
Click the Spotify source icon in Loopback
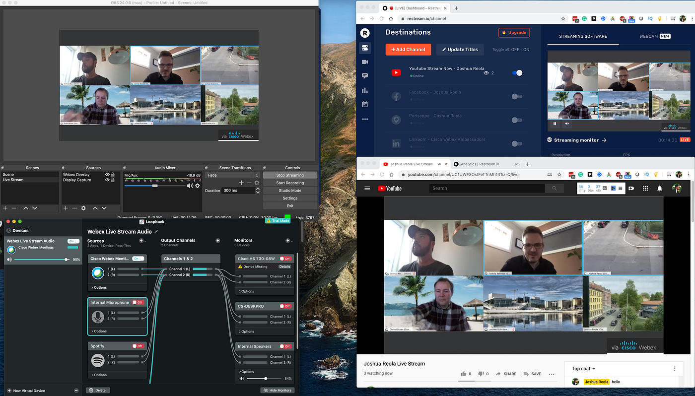pos(98,360)
